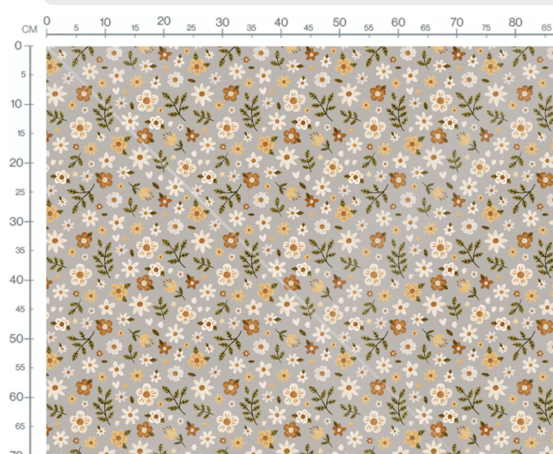Screen dimensions: 553x454
Task: Click the 65 label on horizontal ruler
Action: coord(425,28)
